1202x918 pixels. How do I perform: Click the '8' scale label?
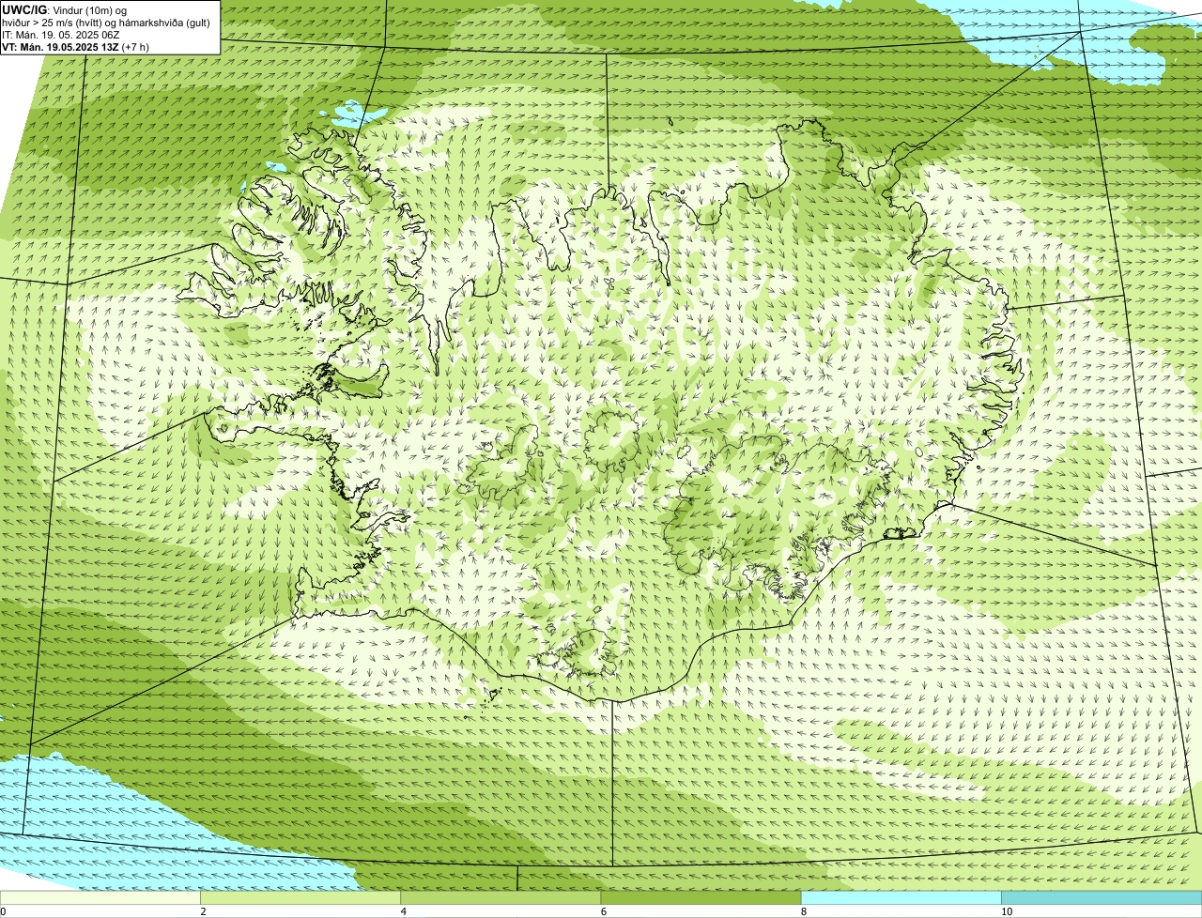tap(803, 911)
